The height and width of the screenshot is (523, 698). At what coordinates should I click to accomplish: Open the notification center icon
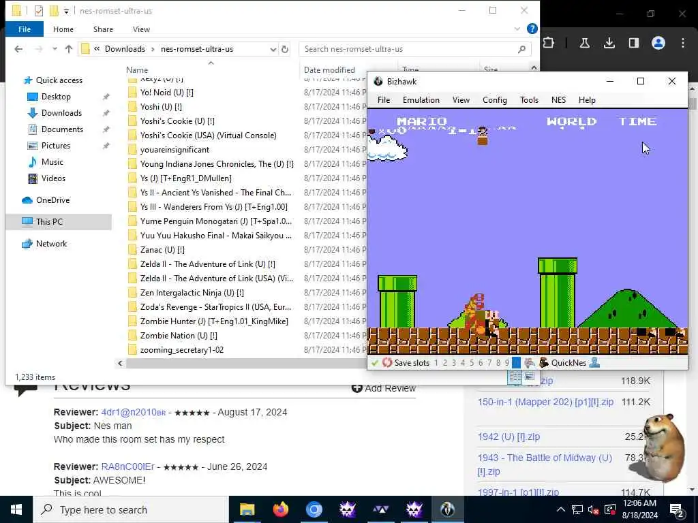[677, 510]
